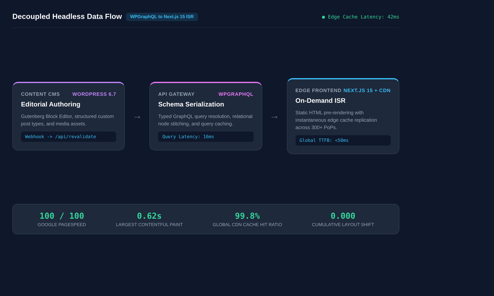Click the 'Edge Cache Latency: 42ms' status text
494x296 pixels.
tap(363, 17)
